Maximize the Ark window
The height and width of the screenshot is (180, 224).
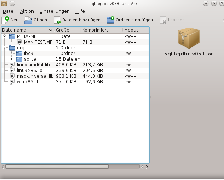[214, 4]
